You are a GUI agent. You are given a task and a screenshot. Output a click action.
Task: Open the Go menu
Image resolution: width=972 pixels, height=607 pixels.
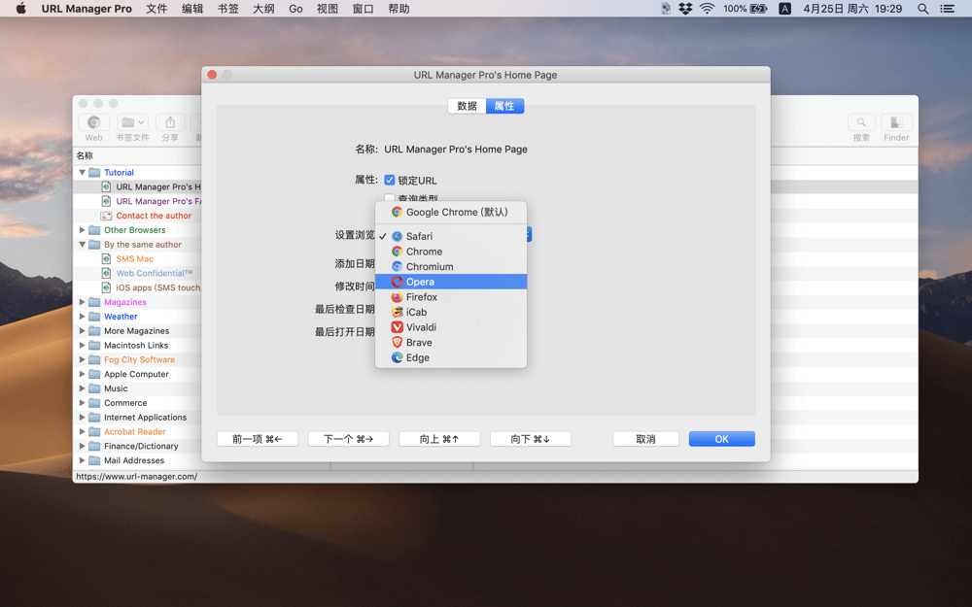point(295,9)
